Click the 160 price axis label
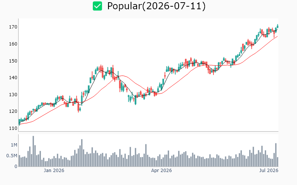 pos(13,44)
